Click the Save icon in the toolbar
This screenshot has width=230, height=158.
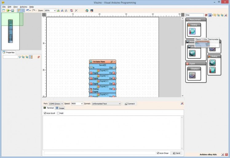13,10
